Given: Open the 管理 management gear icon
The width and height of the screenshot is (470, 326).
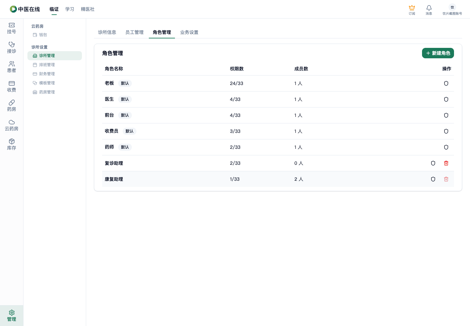Looking at the screenshot, I should 11,316.
